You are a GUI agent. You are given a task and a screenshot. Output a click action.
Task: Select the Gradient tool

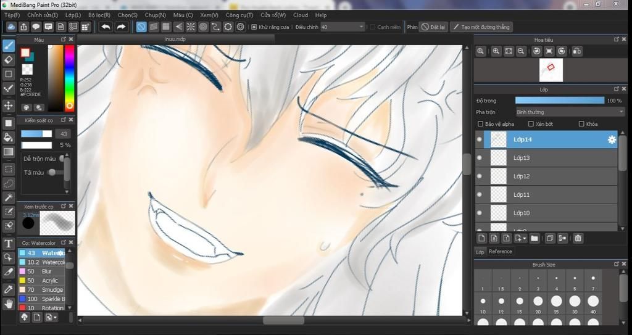pos(9,152)
